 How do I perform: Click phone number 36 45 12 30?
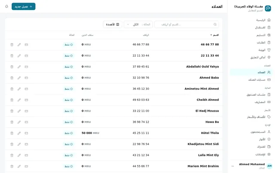click(141, 89)
